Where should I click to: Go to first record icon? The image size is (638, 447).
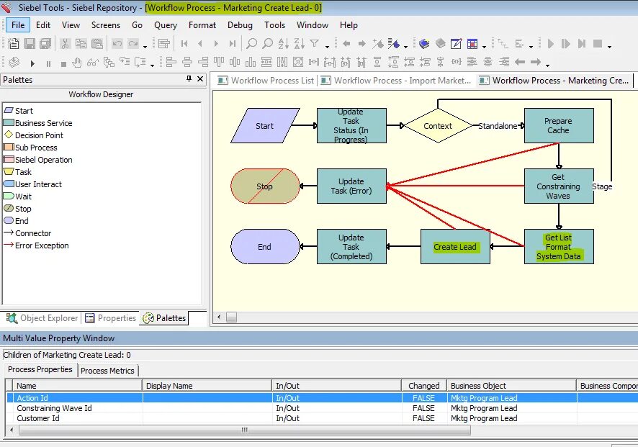point(184,43)
